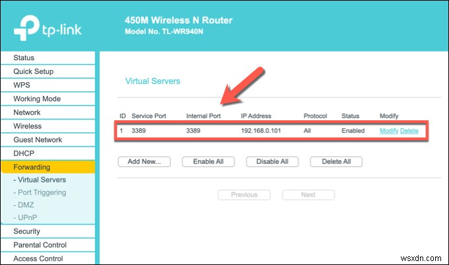Click the Modify column header
Screen dimensions: 449x265
pyautogui.click(x=389, y=116)
